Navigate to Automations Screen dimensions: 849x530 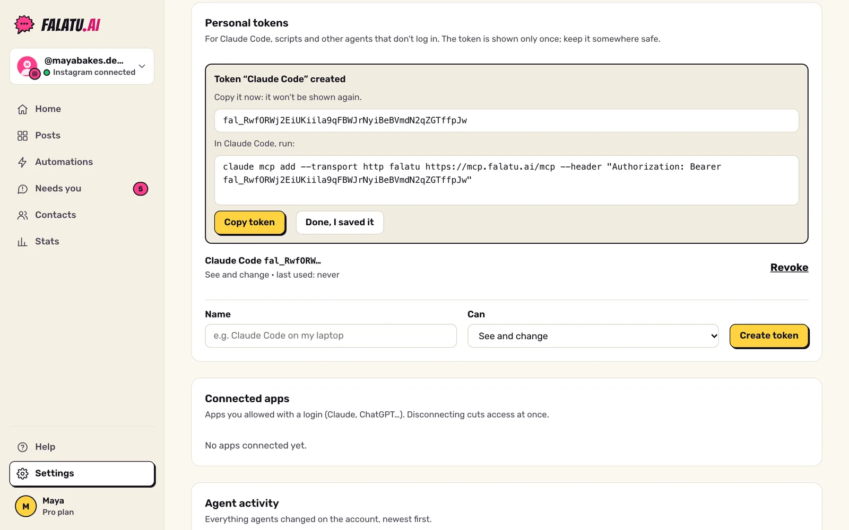point(82,162)
